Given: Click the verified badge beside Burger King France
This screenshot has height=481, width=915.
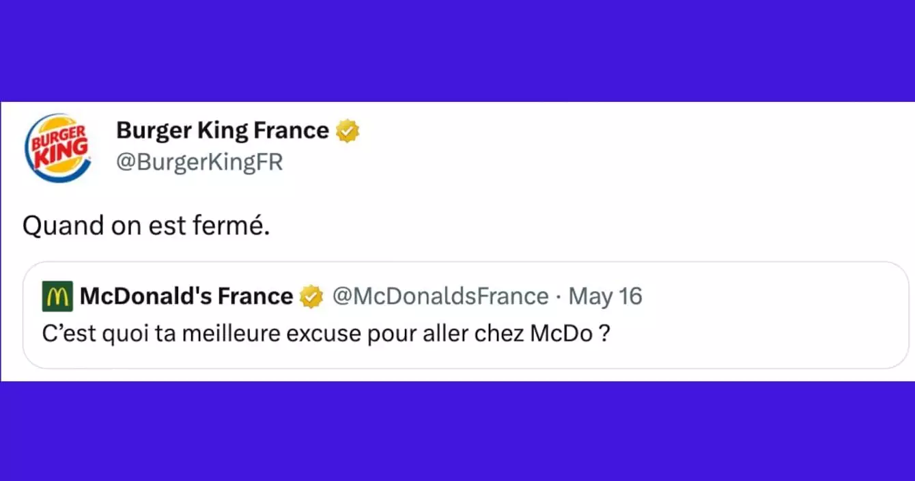Looking at the screenshot, I should pos(348,130).
